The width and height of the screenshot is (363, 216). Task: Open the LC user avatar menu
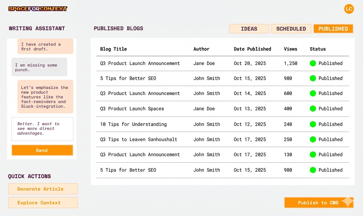click(349, 9)
